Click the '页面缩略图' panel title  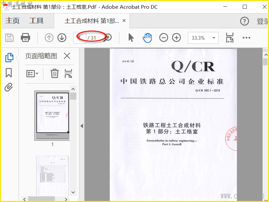coord(41,56)
